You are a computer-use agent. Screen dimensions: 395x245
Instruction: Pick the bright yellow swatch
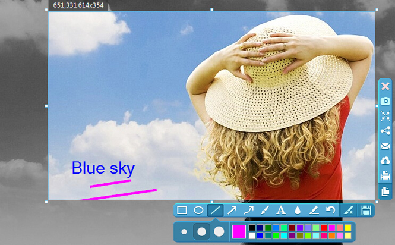pos(348,228)
